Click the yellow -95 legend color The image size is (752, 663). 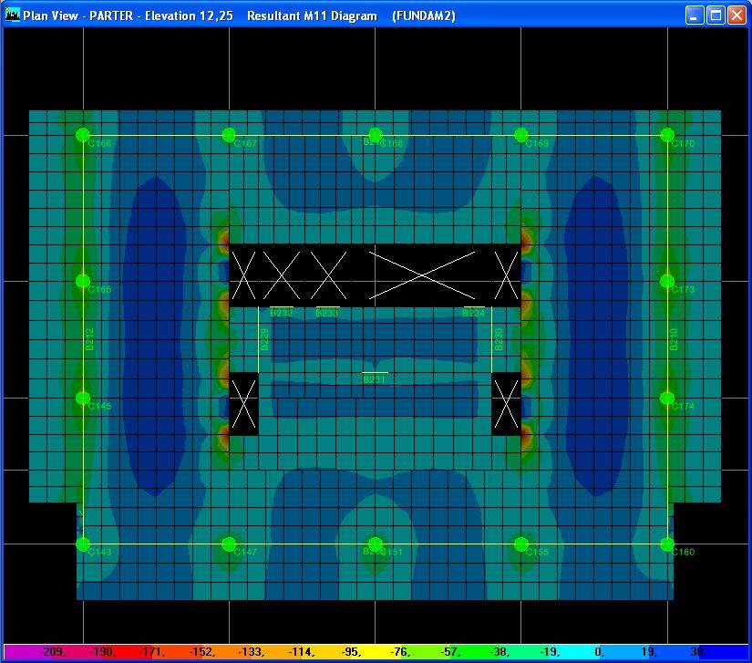point(353,652)
